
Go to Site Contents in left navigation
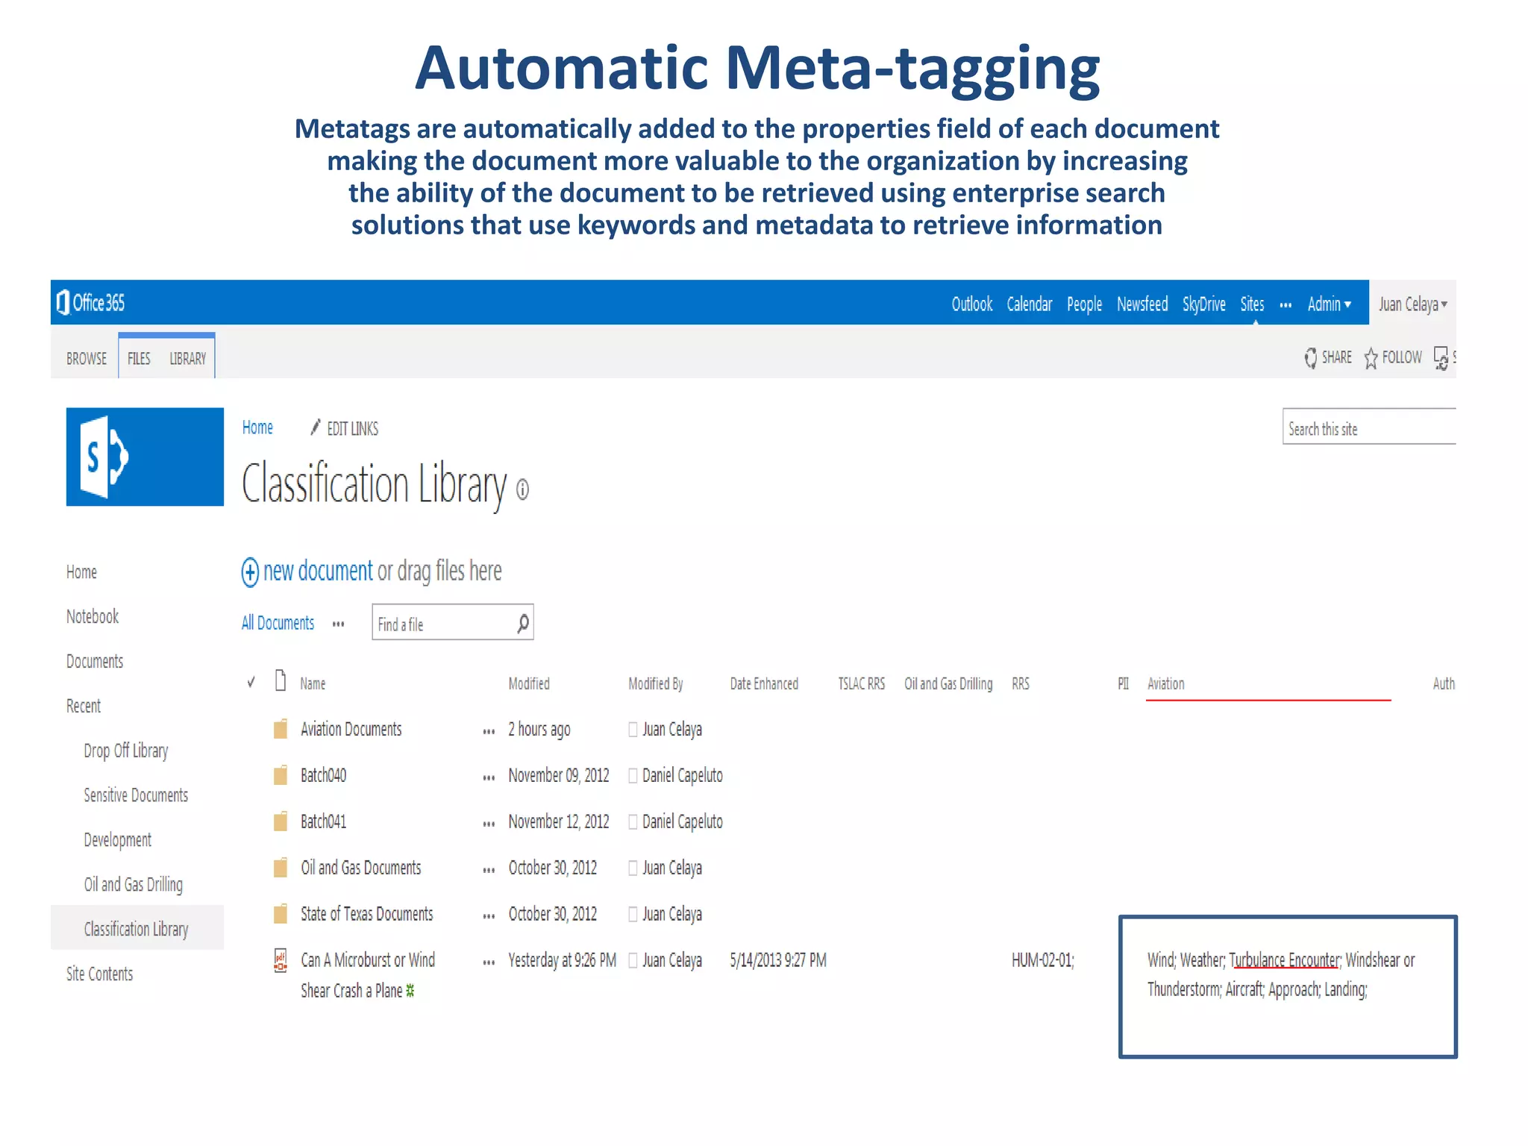point(99,974)
